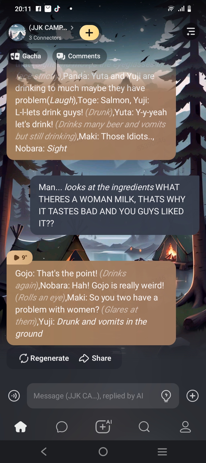This screenshot has width=206, height=463.
Task: Go to the Home tab
Action: point(21,427)
